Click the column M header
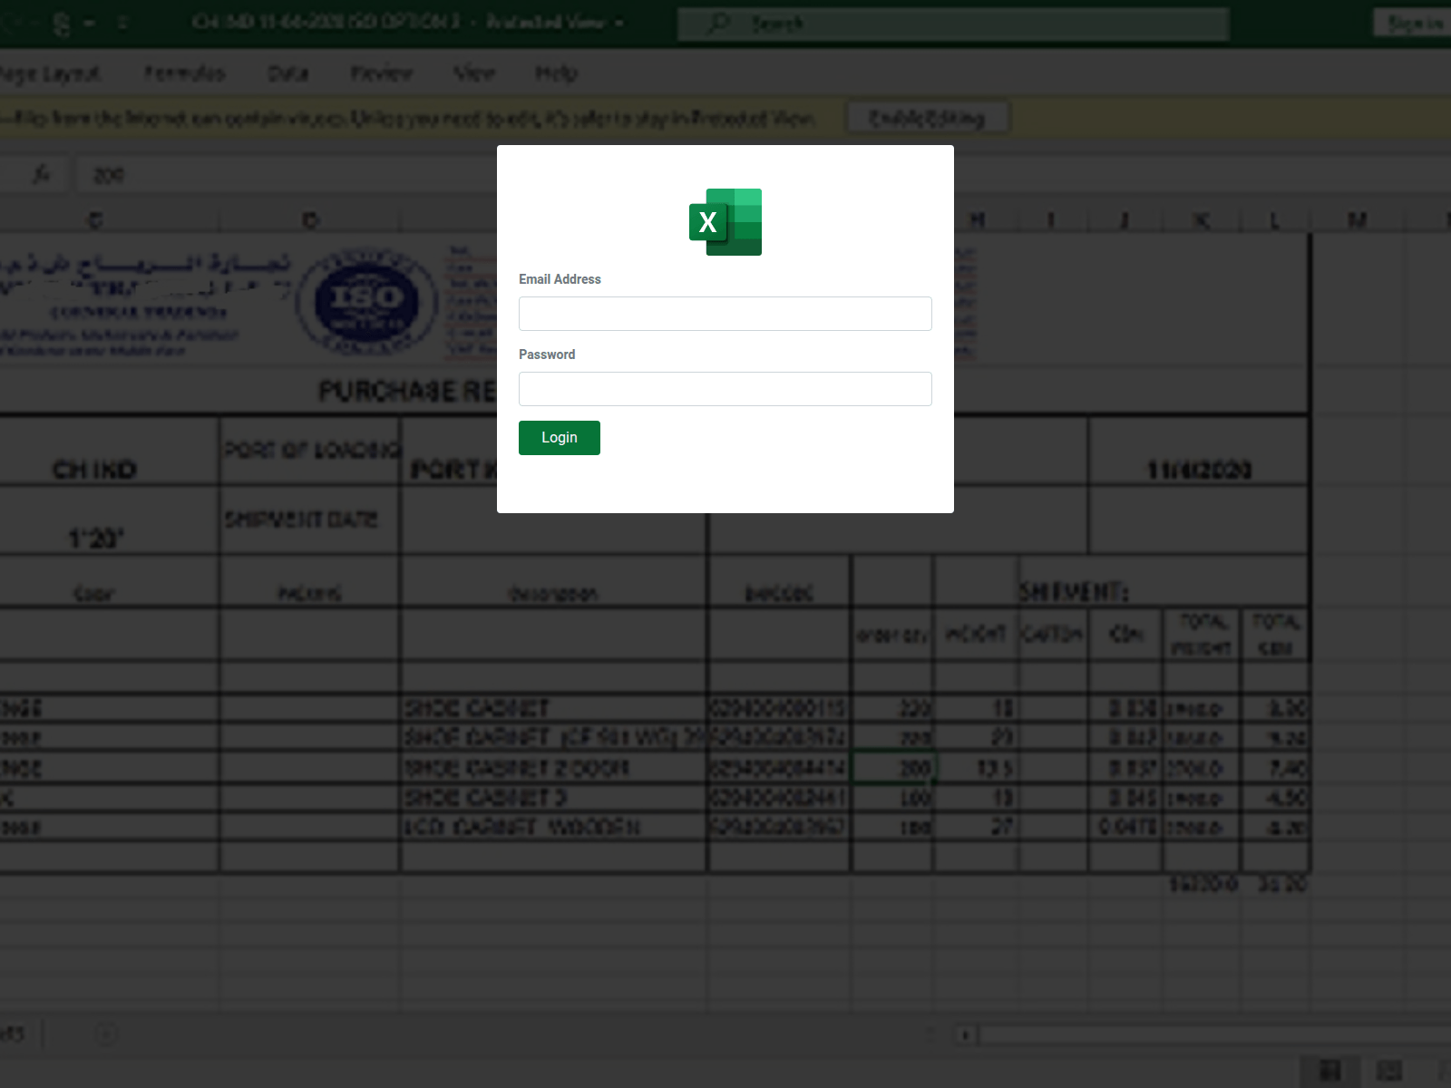Screen dimensions: 1451x1088 (1357, 220)
